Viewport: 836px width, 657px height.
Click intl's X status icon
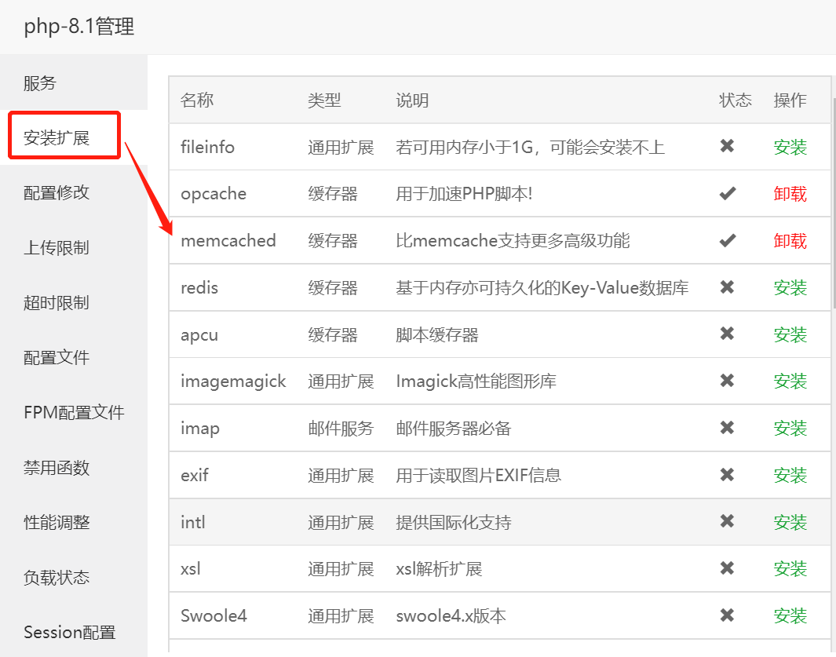coord(728,521)
